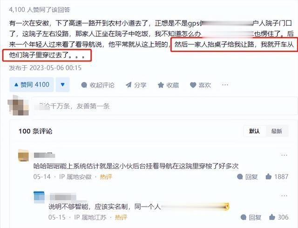The image size is (298, 228).
Task: Click the downvote triangle button
Action: coord(63,85)
